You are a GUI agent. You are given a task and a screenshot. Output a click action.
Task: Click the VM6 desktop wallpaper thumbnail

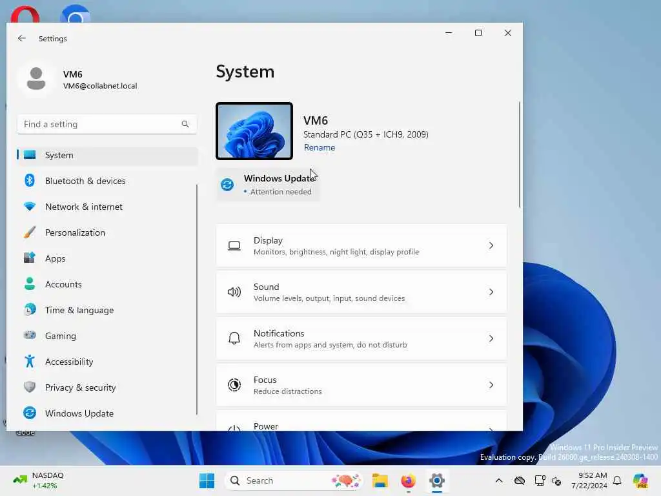click(254, 130)
